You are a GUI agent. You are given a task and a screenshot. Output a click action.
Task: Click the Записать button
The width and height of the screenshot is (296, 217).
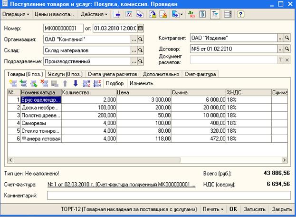254,209
